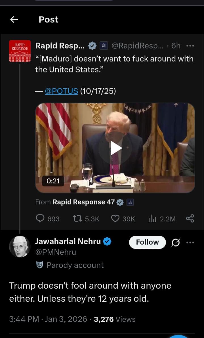View post analytics bar chart icon
This screenshot has width=204, height=338.
pos(152,218)
